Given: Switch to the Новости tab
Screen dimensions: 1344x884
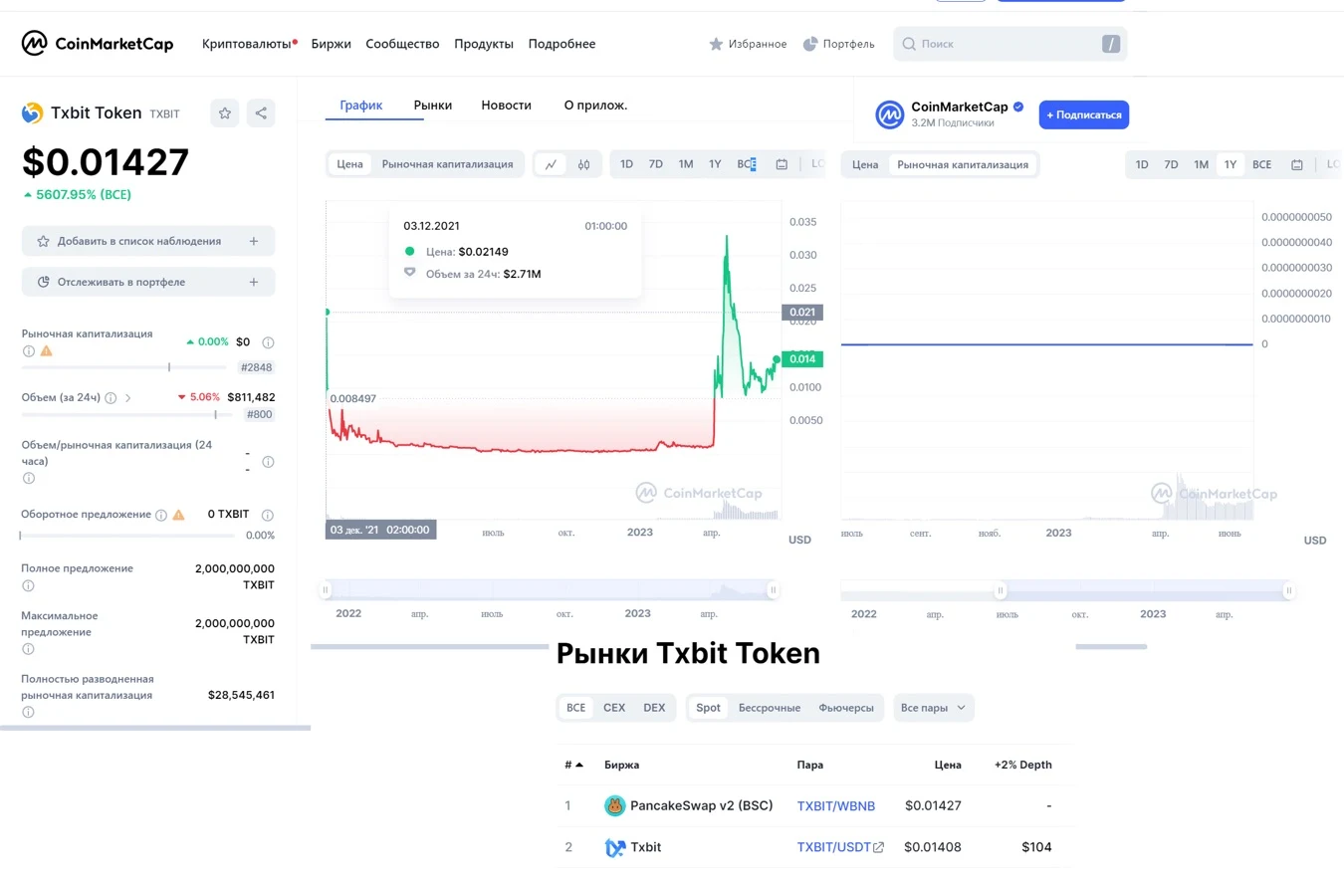Looking at the screenshot, I should pyautogui.click(x=506, y=105).
